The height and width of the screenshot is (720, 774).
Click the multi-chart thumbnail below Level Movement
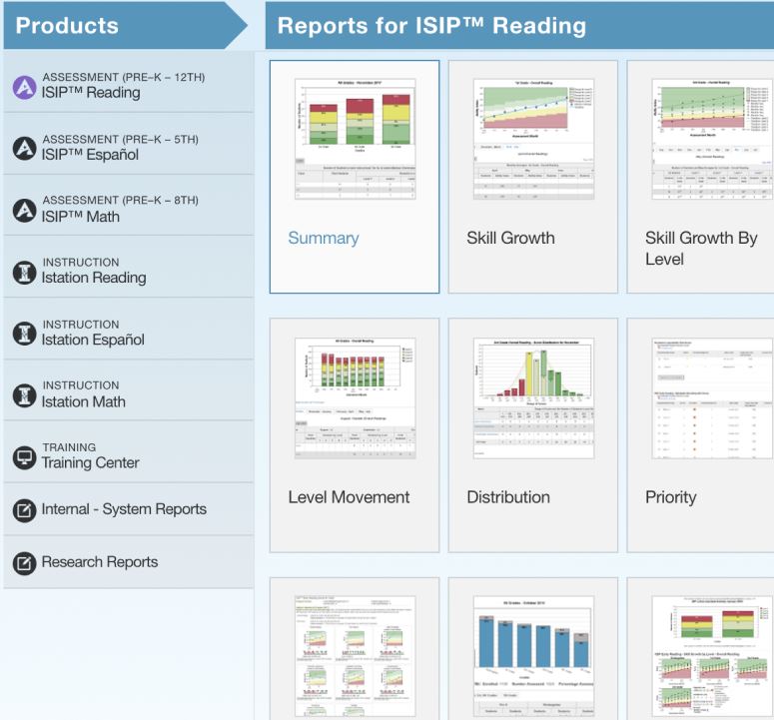coord(355,656)
